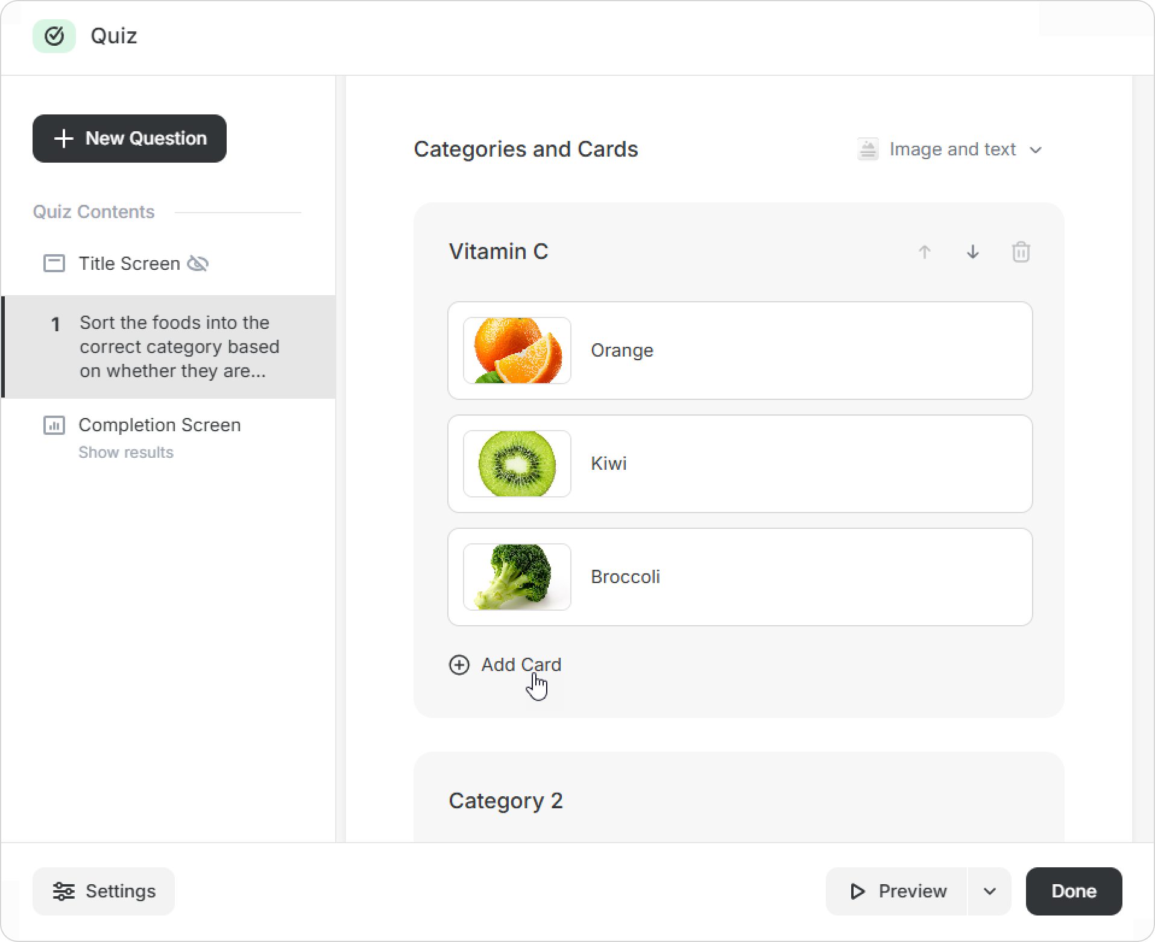The image size is (1155, 942).
Task: Expand the Preview options chevron
Action: coord(990,891)
